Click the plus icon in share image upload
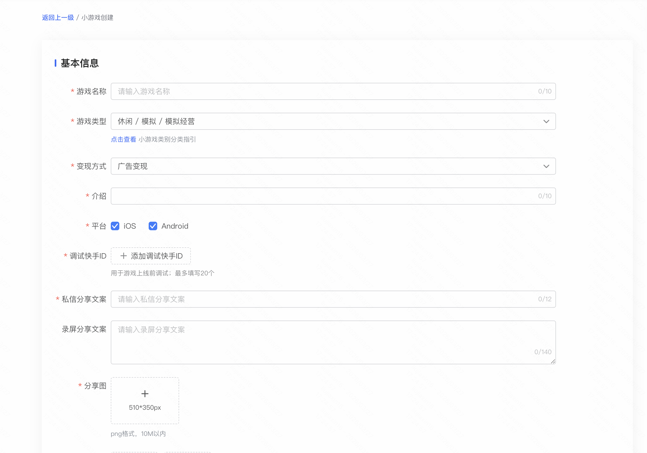 pos(145,394)
